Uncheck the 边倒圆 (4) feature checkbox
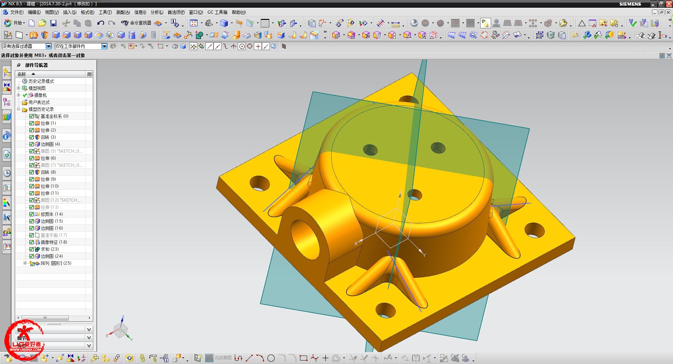This screenshot has width=673, height=364. pos(32,144)
